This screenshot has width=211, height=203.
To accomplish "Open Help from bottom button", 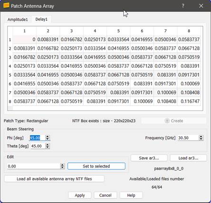I will (x=131, y=195).
